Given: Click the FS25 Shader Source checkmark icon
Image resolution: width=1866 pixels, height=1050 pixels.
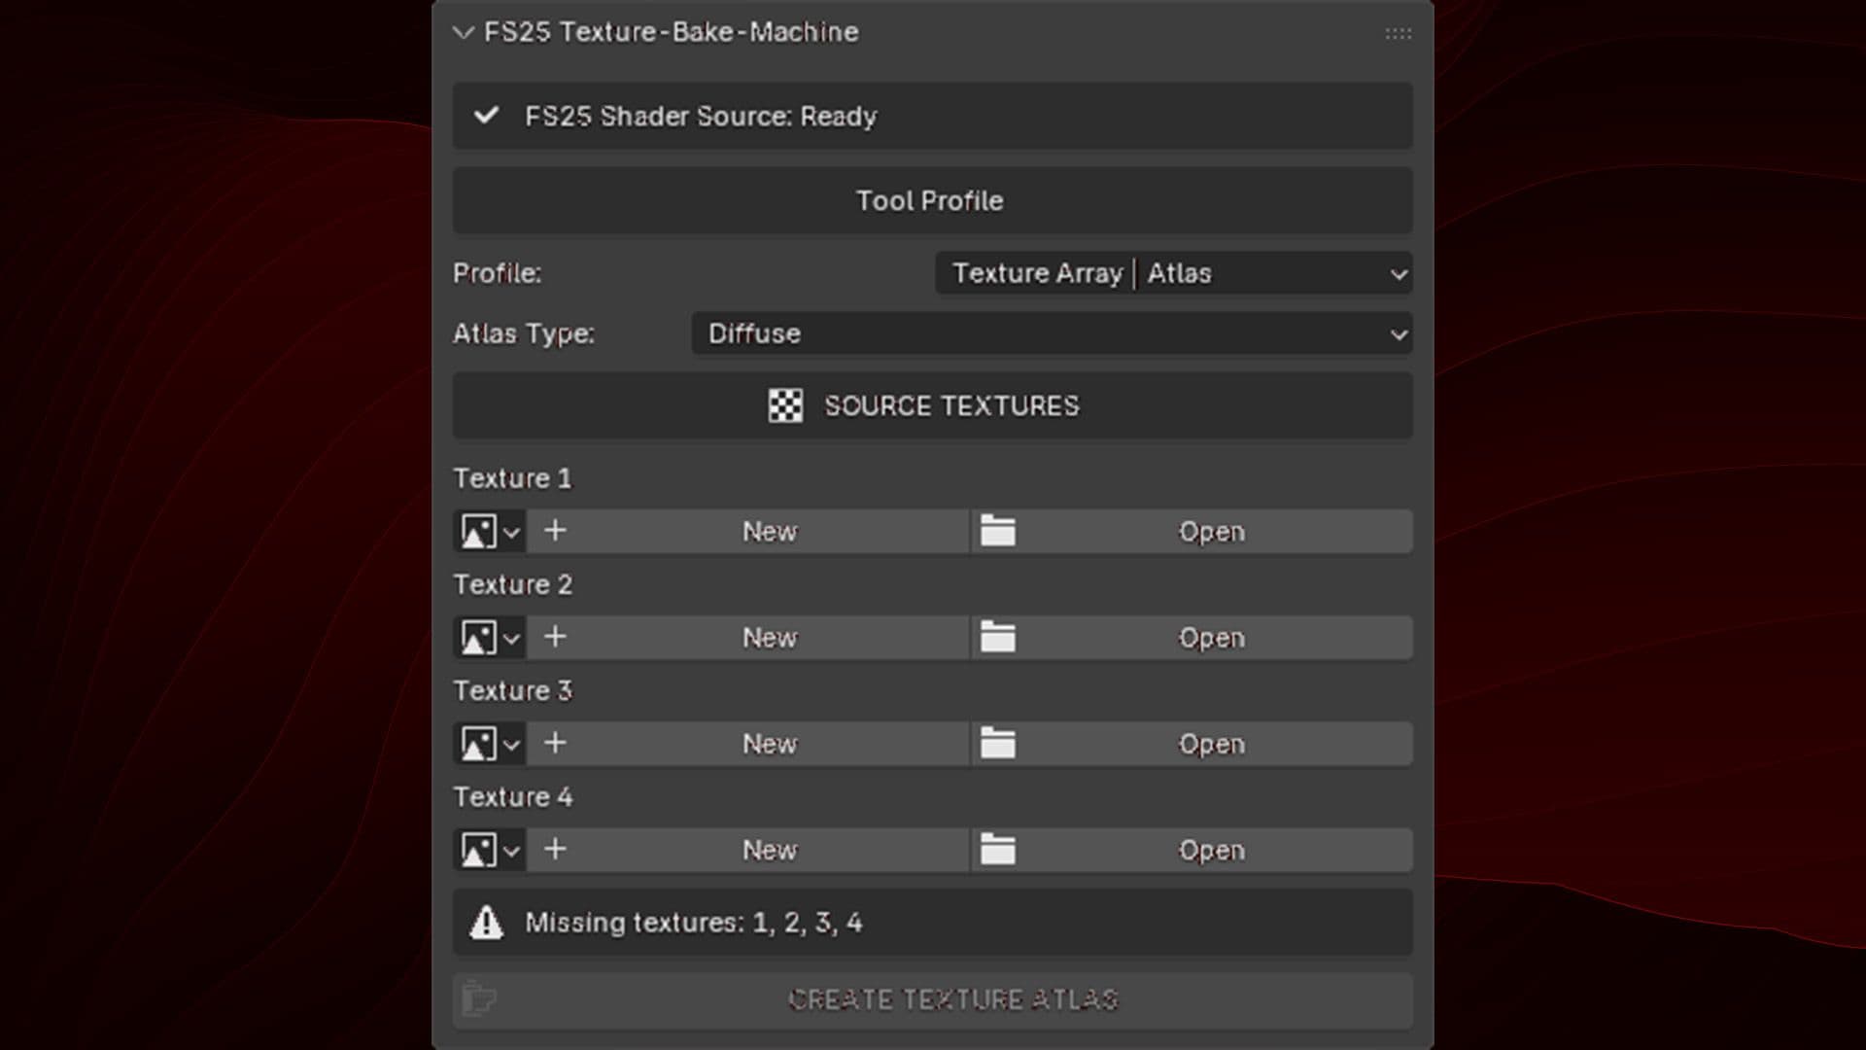Looking at the screenshot, I should (x=486, y=116).
